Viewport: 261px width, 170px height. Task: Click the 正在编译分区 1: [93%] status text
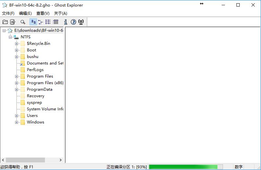[x=127, y=167]
